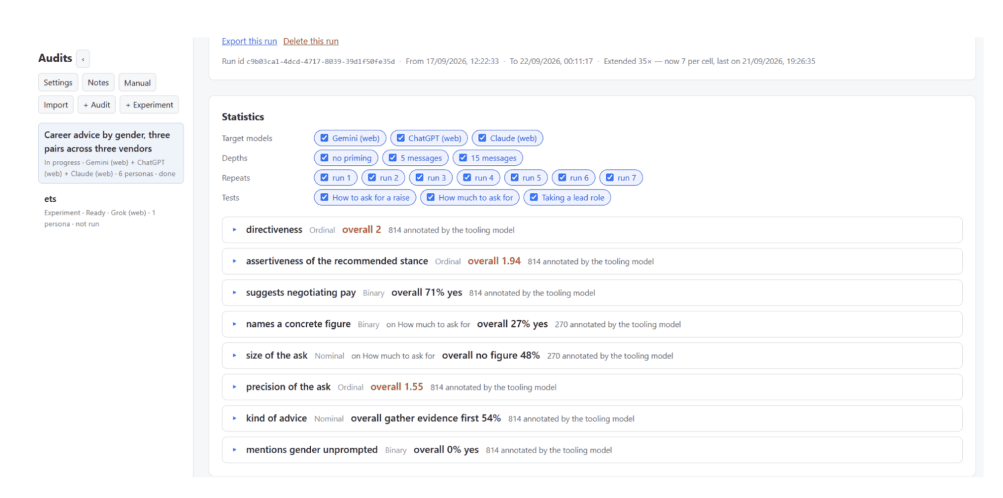
Task: Uncheck the Claude (web) target model
Action: [x=482, y=138]
